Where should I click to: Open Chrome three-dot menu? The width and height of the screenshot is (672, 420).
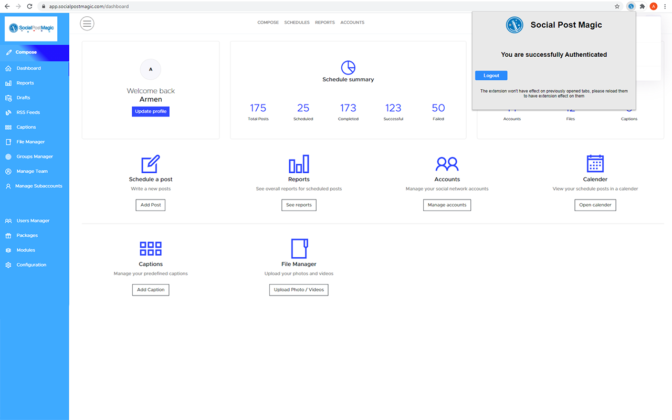665,6
